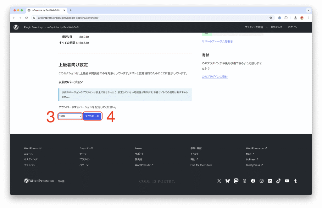View site information icon in address bar
The width and height of the screenshot is (322, 208).
[34, 18]
